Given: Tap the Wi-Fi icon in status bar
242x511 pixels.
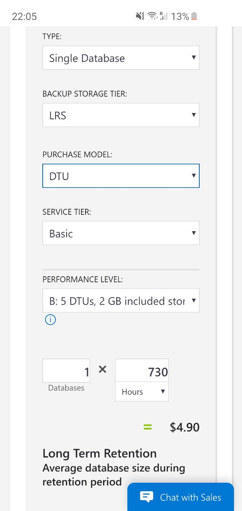Looking at the screenshot, I should point(153,16).
